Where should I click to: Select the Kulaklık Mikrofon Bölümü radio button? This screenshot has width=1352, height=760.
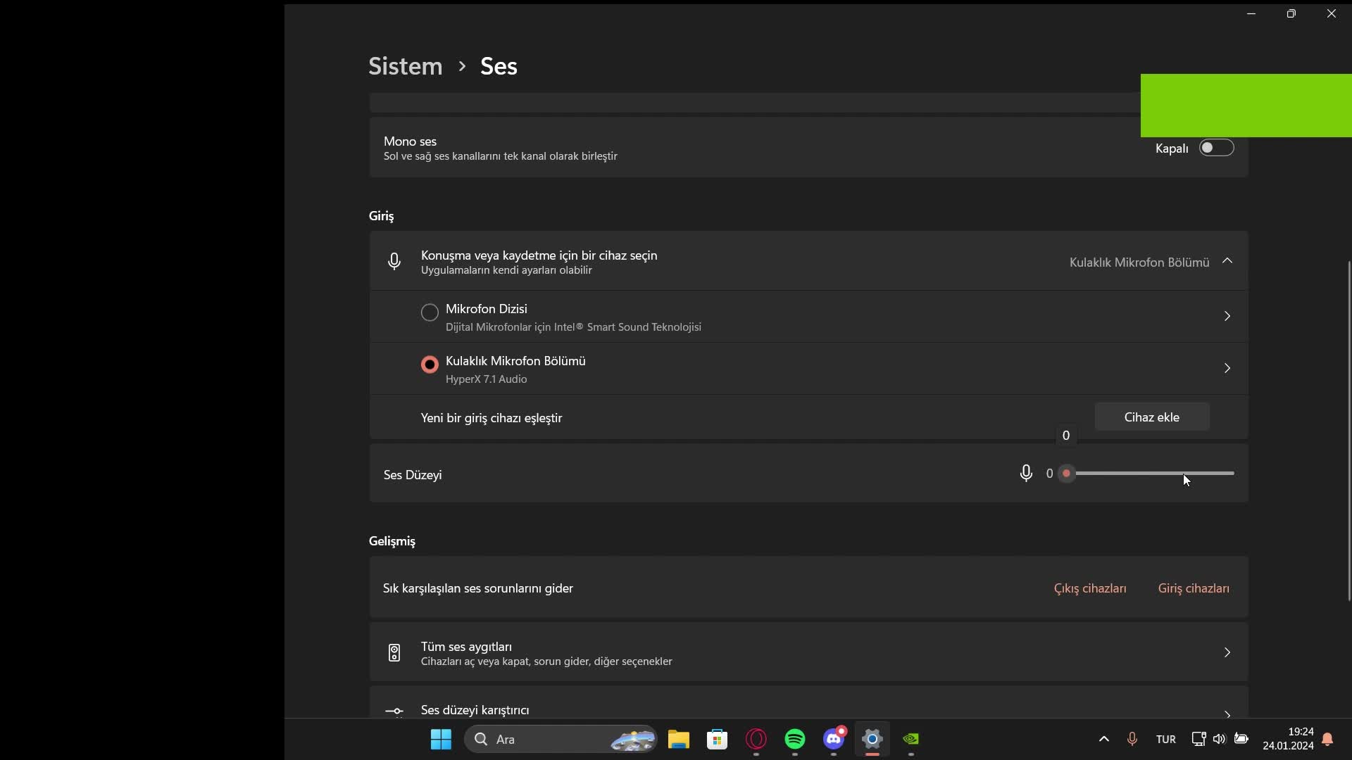click(x=430, y=365)
